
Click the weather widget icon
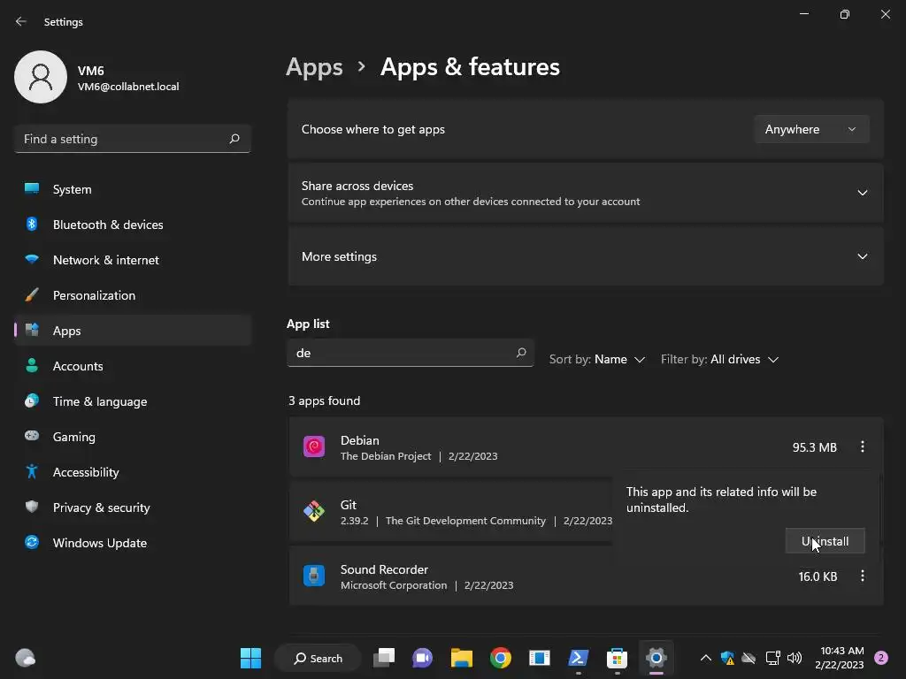tap(26, 658)
